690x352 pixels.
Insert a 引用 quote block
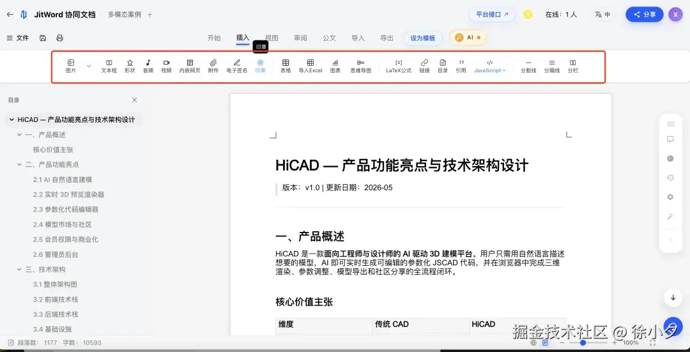point(461,66)
